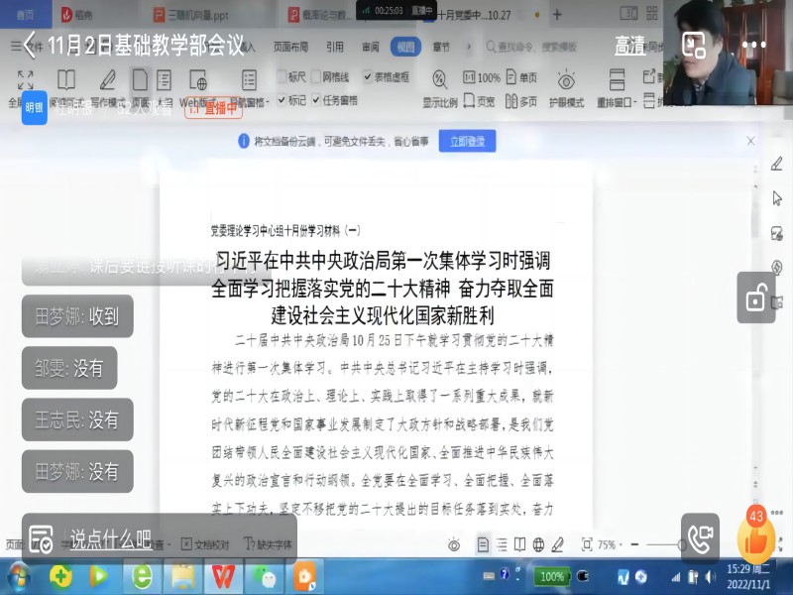Open the 高清 video quality selector

[629, 46]
